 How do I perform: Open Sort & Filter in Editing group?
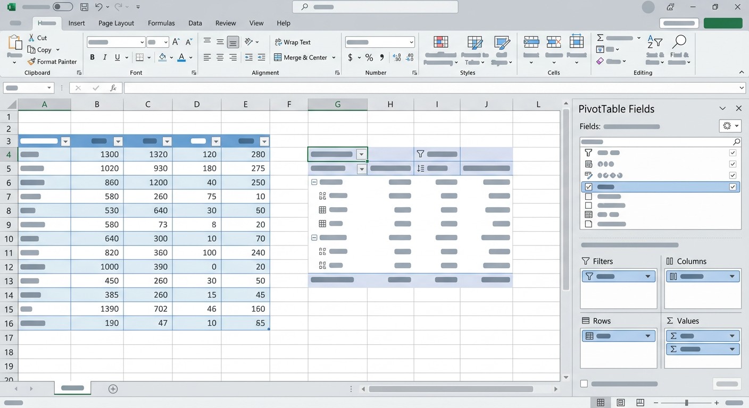(x=655, y=50)
